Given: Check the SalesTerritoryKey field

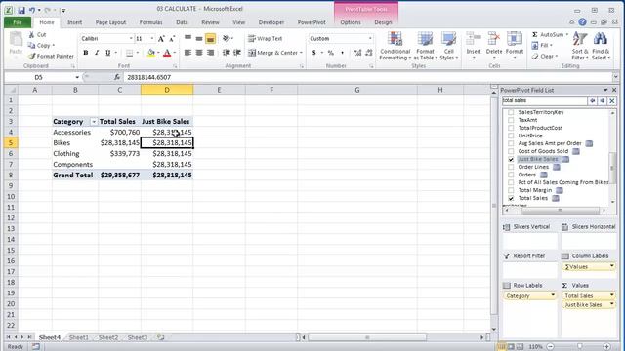Looking at the screenshot, I should point(511,112).
